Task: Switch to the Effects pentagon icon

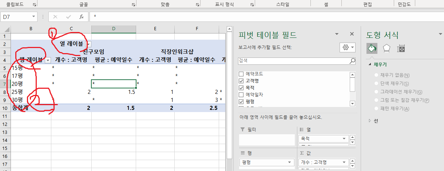Action: pos(386,48)
